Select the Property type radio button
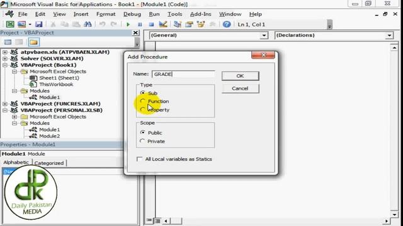The width and height of the screenshot is (403, 226). (x=143, y=109)
